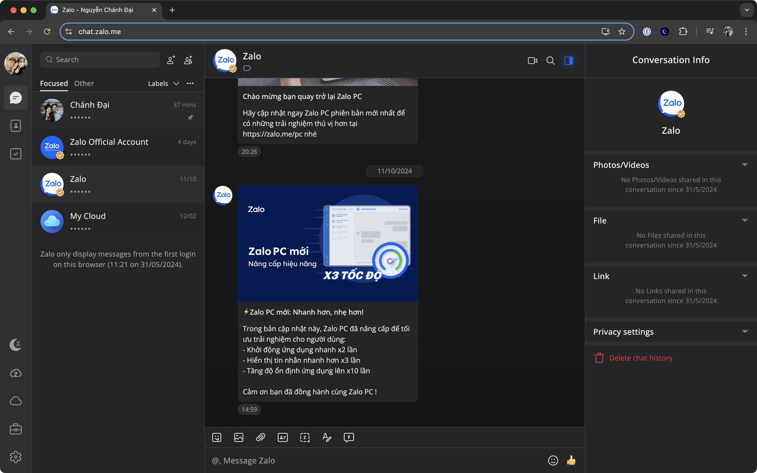
Task: Go back in browser history
Action: pyautogui.click(x=11, y=32)
